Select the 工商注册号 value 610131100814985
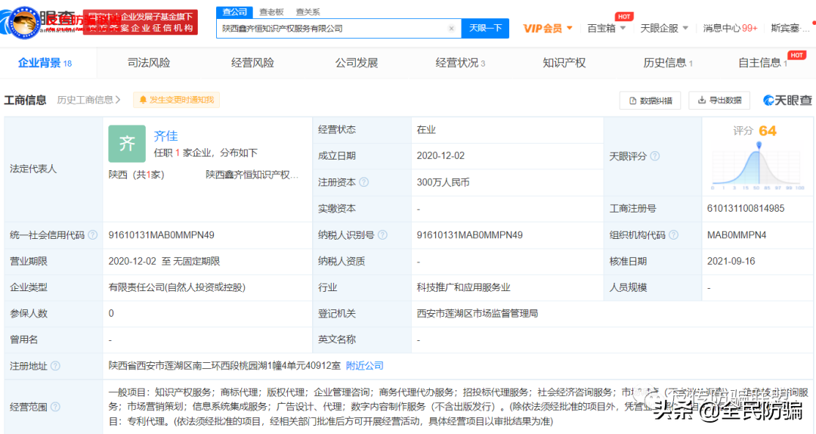816x434 pixels. tap(745, 209)
